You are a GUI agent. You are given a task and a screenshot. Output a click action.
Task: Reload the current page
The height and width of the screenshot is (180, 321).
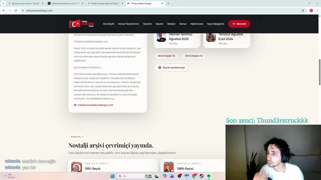coord(16,10)
